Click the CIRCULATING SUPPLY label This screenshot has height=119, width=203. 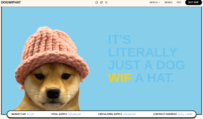pos(110,114)
